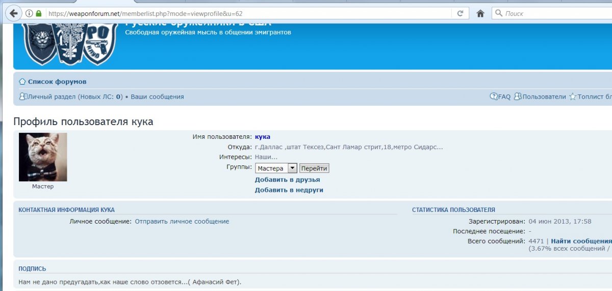Click the forum logo shields

(x=70, y=44)
